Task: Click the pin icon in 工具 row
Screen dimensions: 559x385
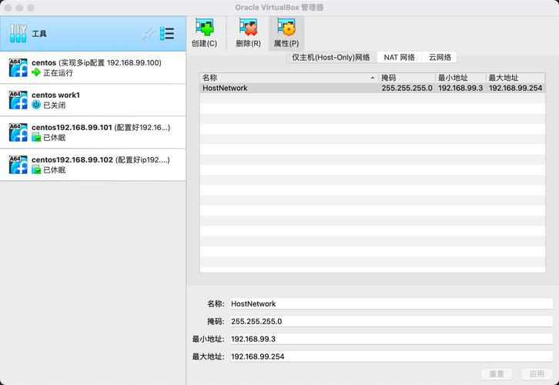Action: point(149,34)
